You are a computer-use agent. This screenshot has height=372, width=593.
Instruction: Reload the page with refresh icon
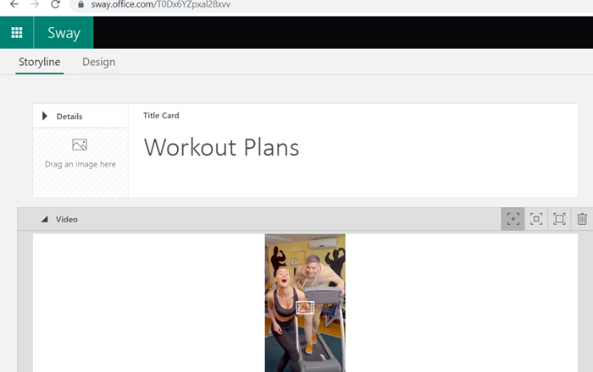click(56, 4)
